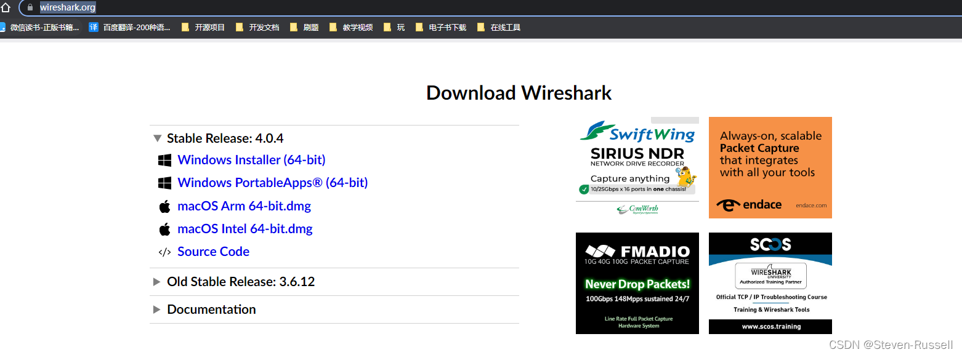
Task: Select the Download Wireshark heading
Action: coord(519,93)
